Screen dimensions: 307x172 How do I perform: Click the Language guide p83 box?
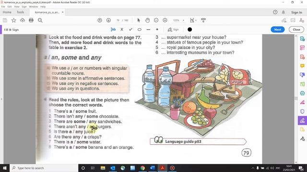pyautogui.click(x=198, y=141)
